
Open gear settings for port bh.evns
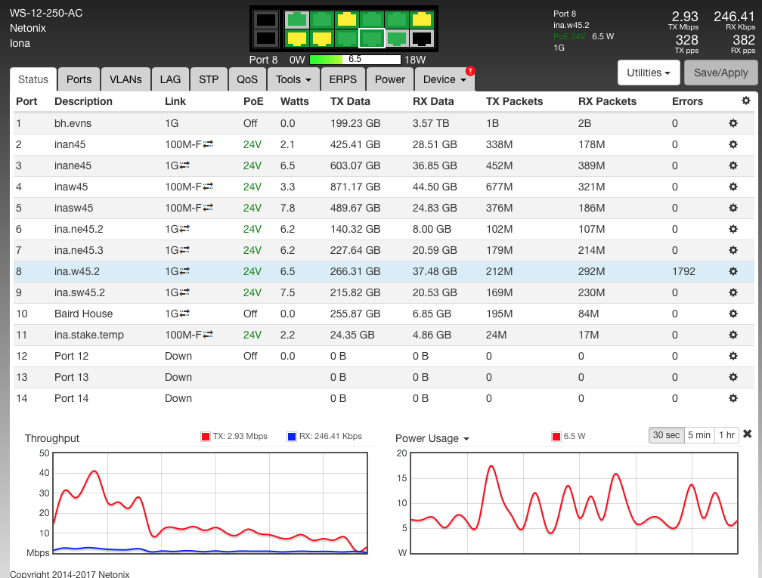(733, 123)
